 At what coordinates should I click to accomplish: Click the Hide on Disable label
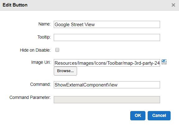click(x=35, y=50)
